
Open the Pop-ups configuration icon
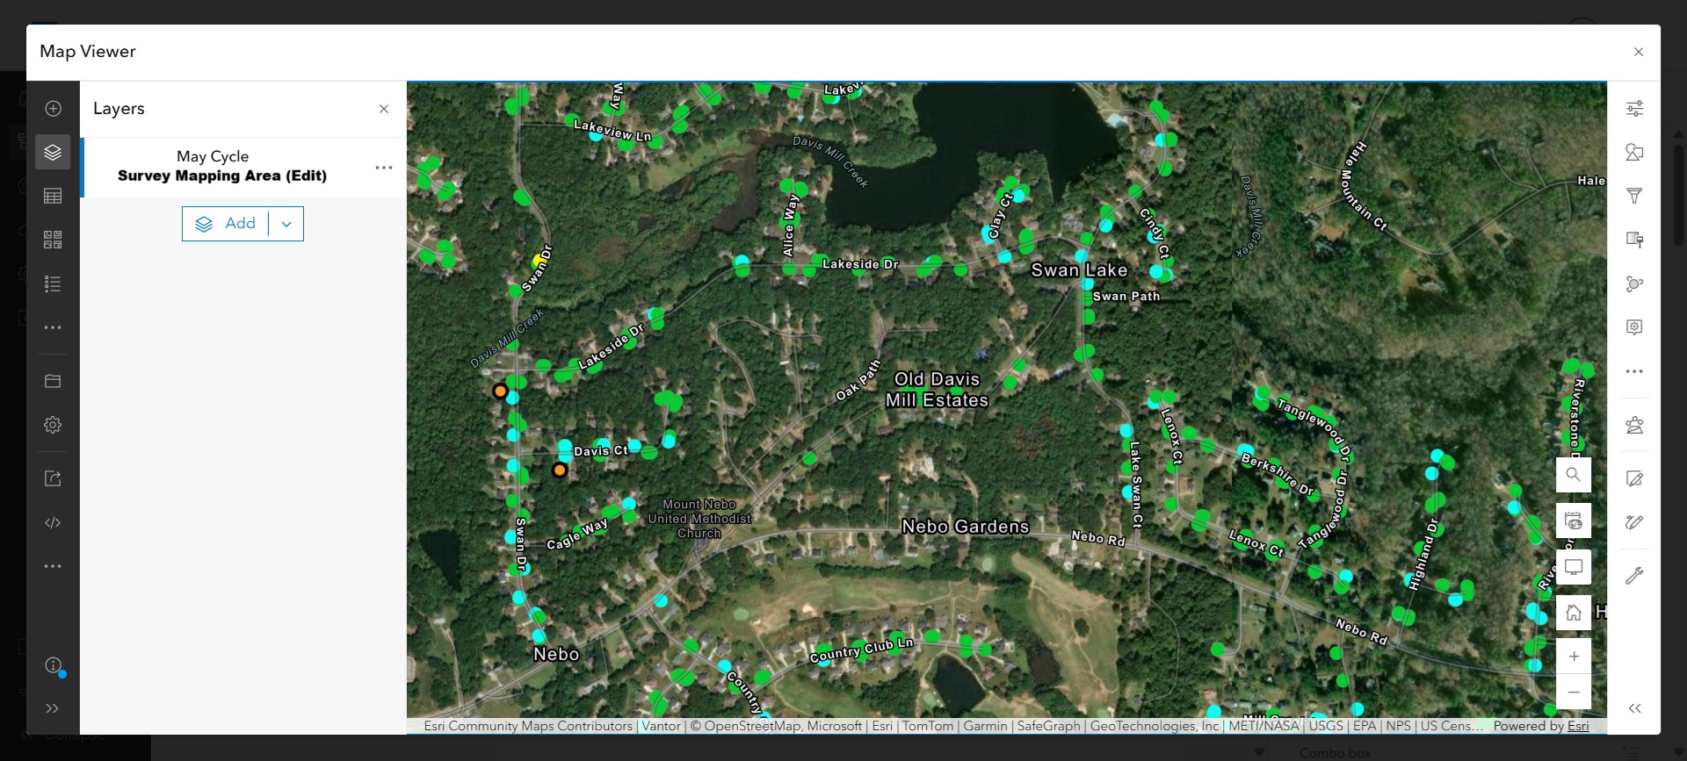[x=1634, y=327]
